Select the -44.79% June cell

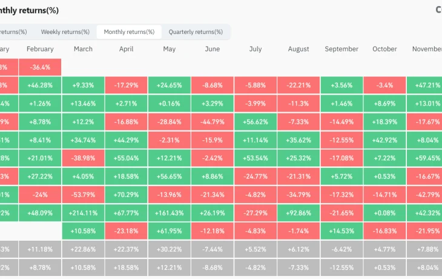tap(213, 122)
